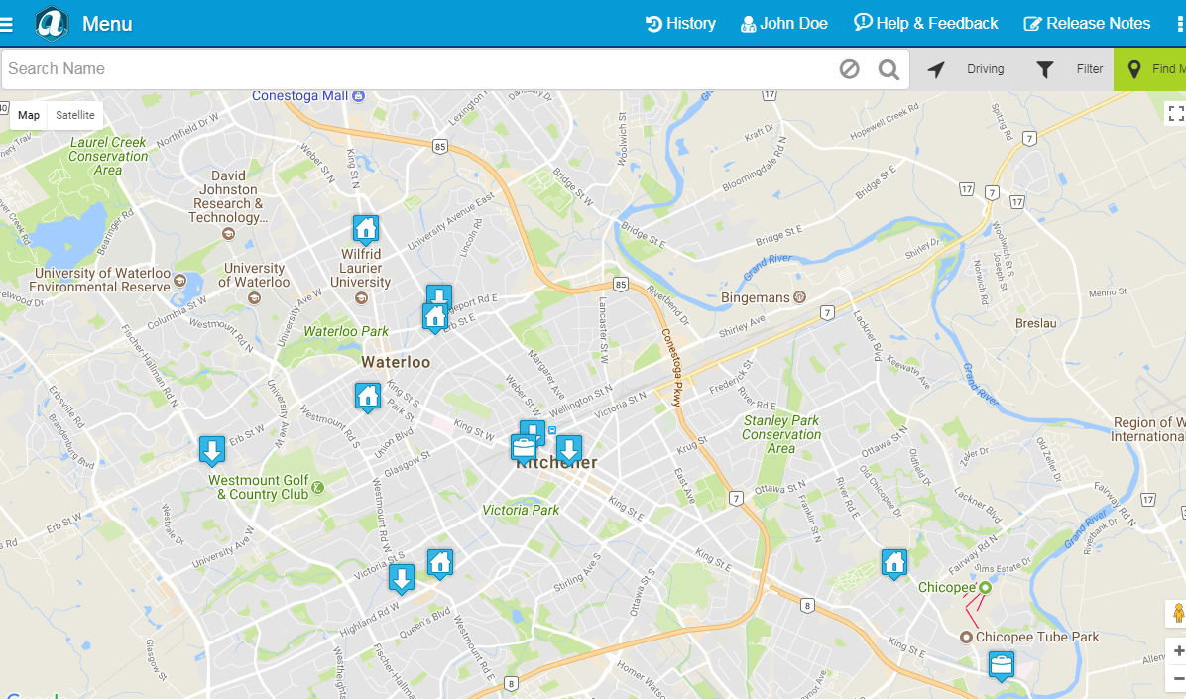Image resolution: width=1186 pixels, height=699 pixels.
Task: Click Laurel Creek Conservation Area label
Action: (108, 156)
